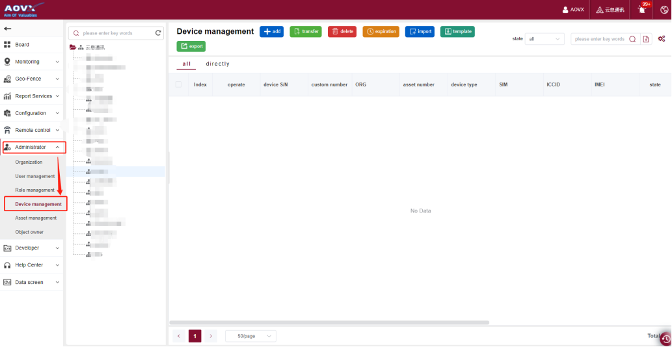This screenshot has width=672, height=347.
Task: Open the 50/page size dropdown
Action: [x=250, y=336]
